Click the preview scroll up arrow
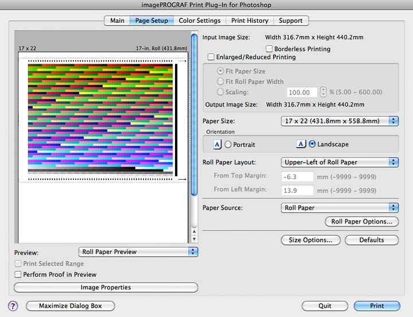 (x=194, y=231)
